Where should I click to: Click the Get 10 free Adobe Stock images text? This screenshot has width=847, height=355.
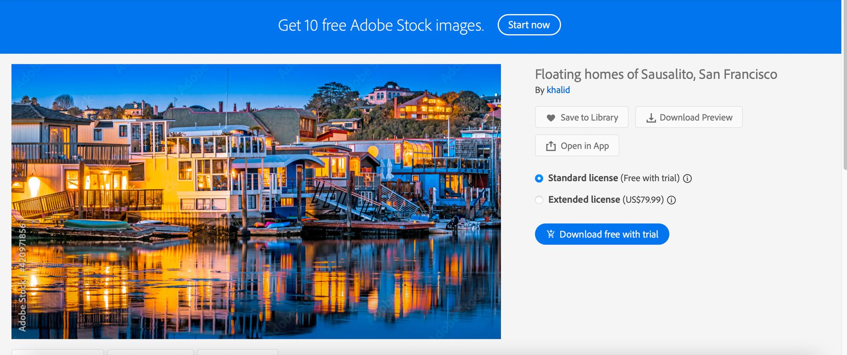[x=381, y=25]
